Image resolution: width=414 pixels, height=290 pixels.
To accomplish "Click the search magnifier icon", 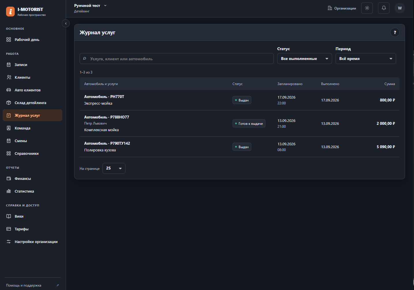I will click(x=85, y=59).
